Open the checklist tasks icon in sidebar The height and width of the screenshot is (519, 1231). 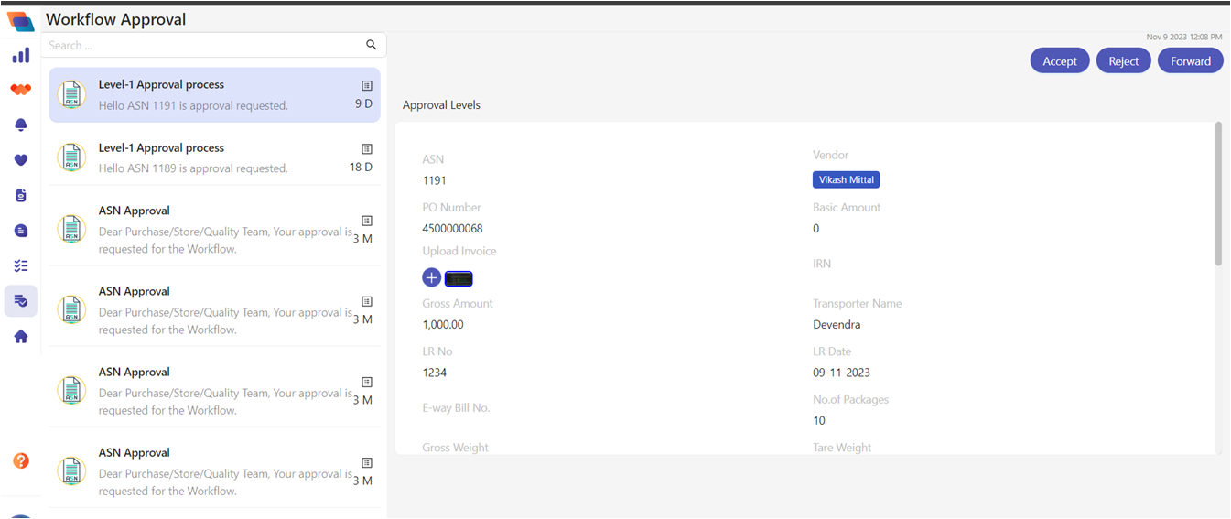(20, 265)
